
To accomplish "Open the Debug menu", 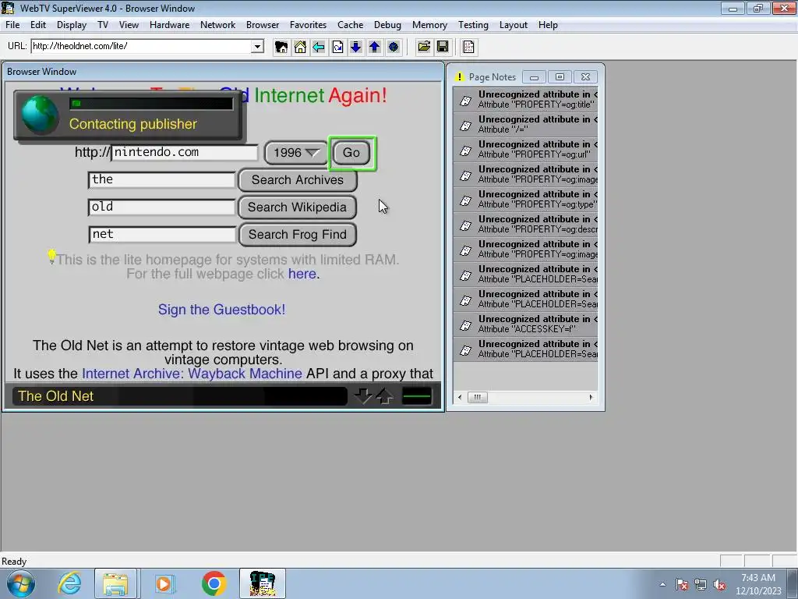I will (x=387, y=25).
